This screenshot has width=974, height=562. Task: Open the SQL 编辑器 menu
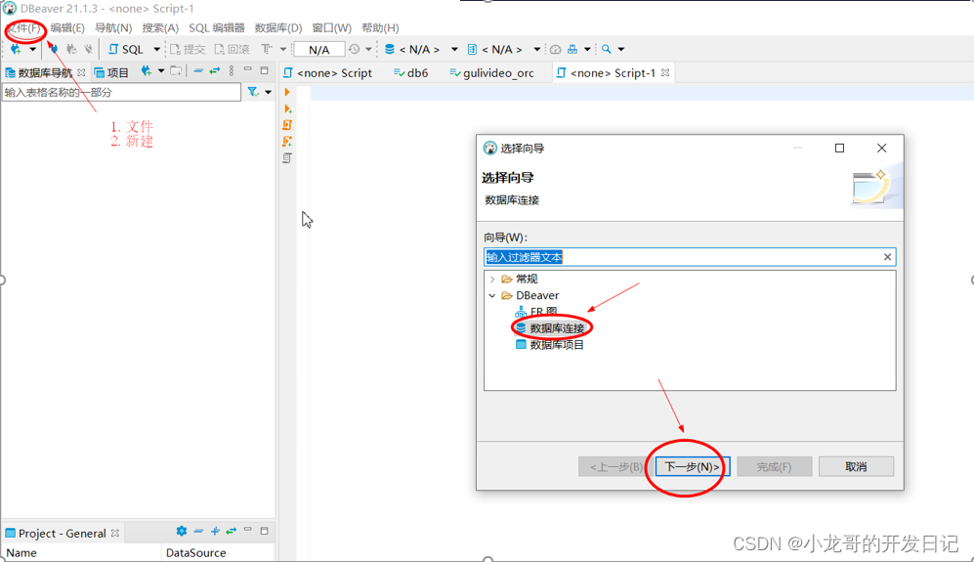(x=217, y=28)
